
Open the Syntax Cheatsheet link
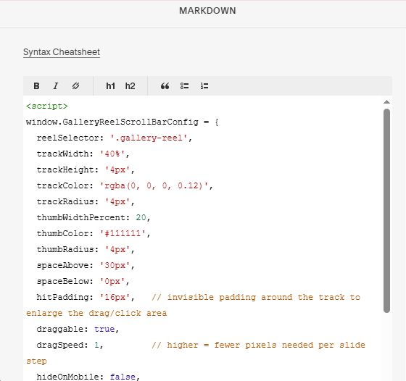click(x=62, y=52)
